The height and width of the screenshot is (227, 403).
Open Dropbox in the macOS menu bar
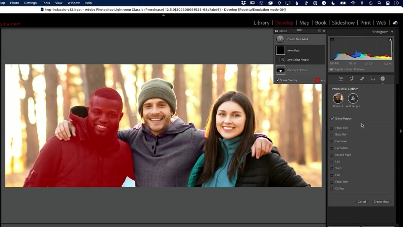pos(243,3)
